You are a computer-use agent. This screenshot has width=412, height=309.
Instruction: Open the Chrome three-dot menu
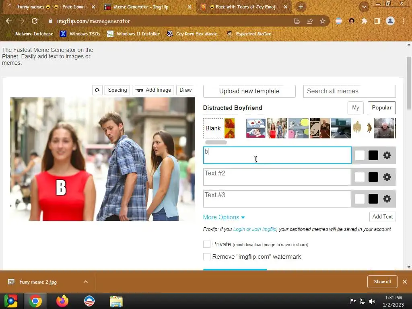pyautogui.click(x=403, y=21)
